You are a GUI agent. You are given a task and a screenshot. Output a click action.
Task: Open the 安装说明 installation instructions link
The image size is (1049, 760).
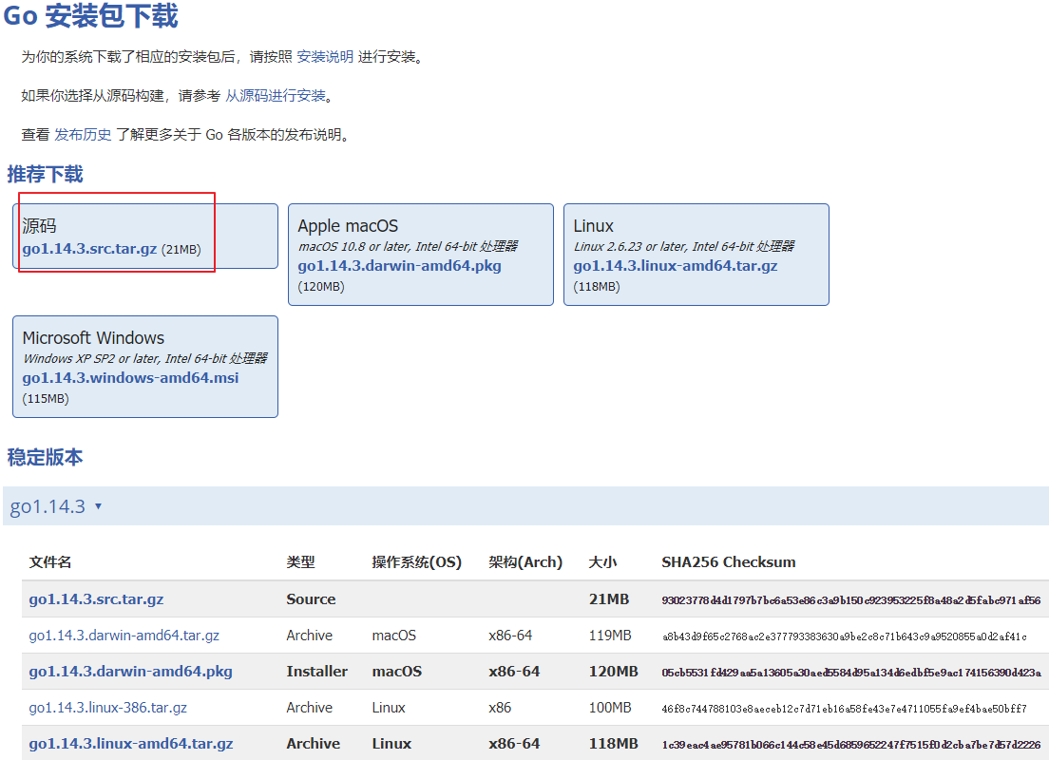325,57
